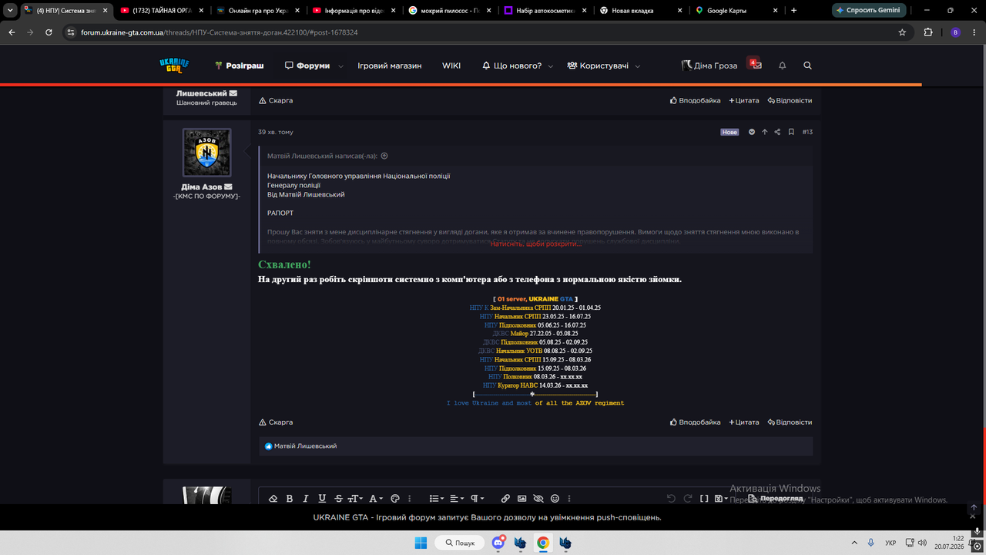Open the draft save dropdown in editor
The width and height of the screenshot is (986, 555).
(721, 499)
